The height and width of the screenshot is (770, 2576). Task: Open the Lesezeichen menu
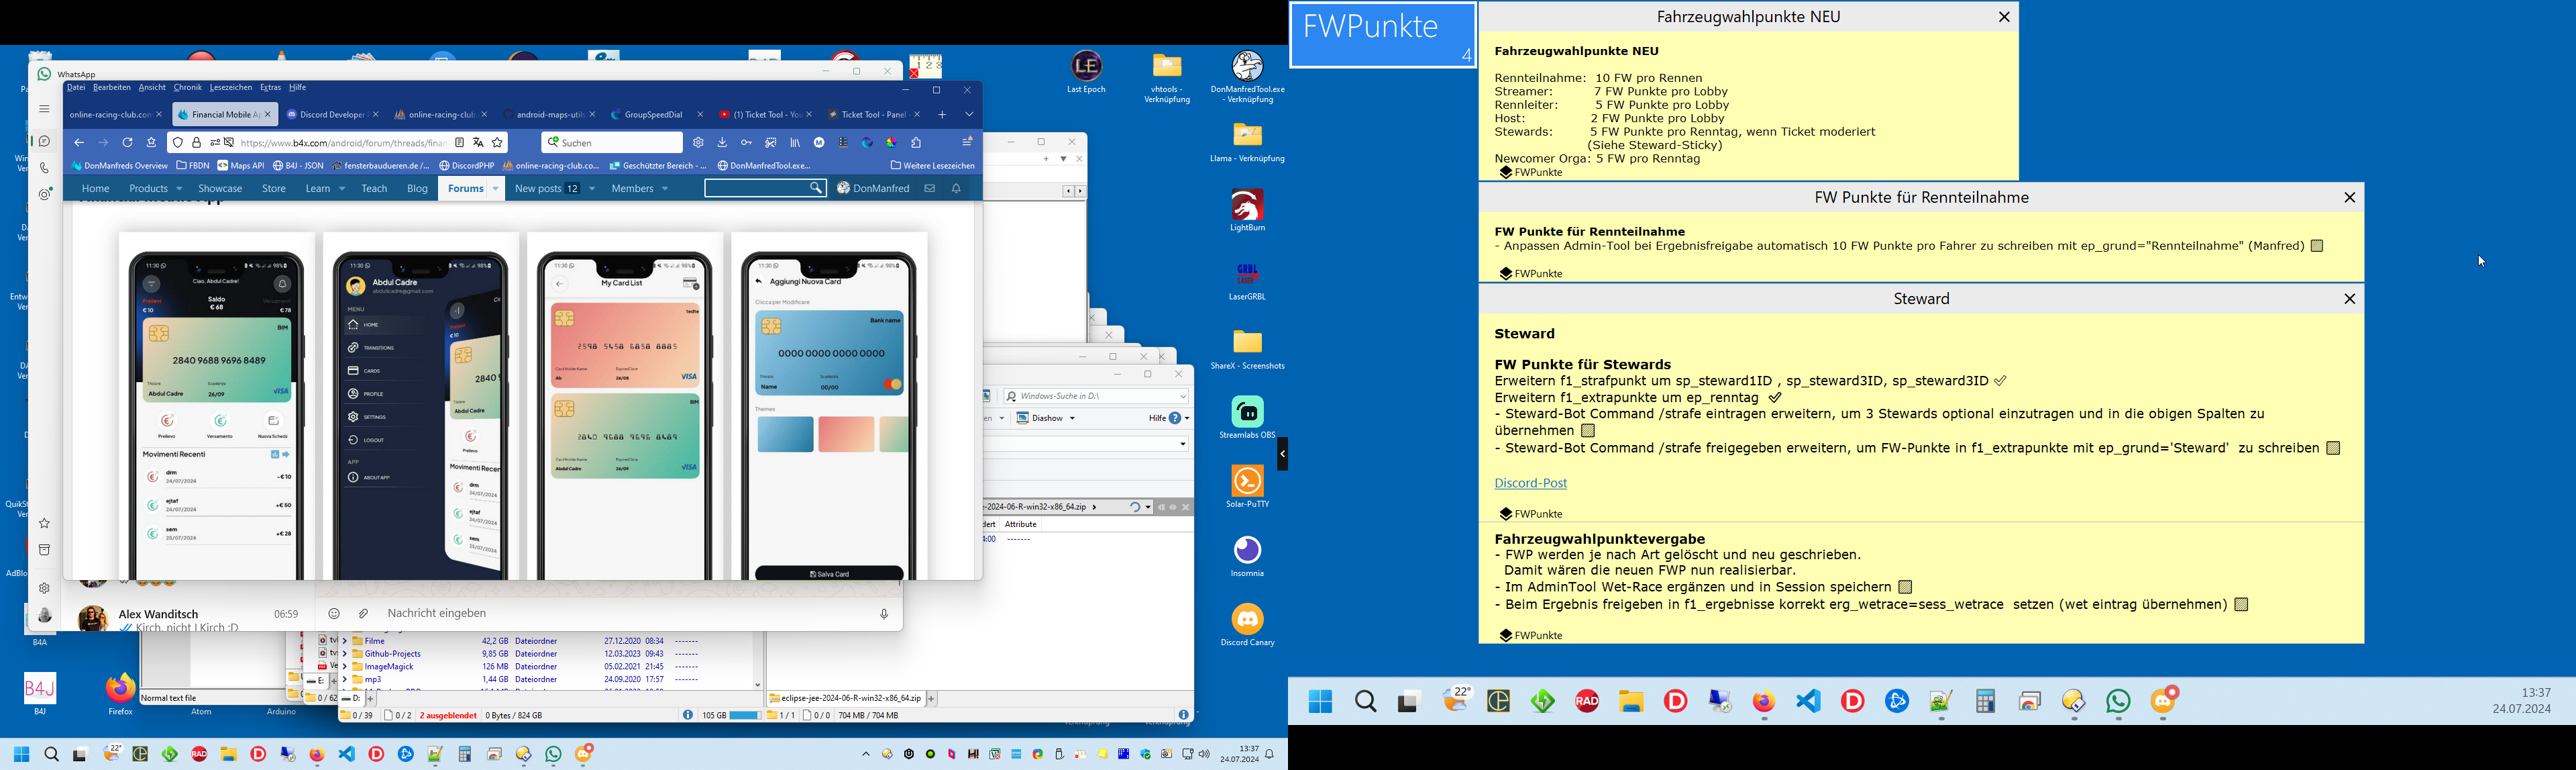click(x=230, y=88)
